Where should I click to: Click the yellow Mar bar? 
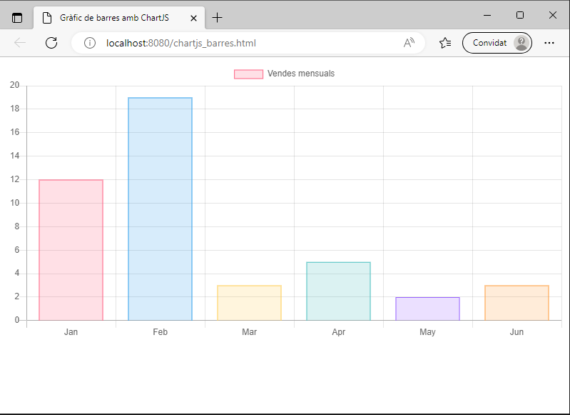[249, 303]
